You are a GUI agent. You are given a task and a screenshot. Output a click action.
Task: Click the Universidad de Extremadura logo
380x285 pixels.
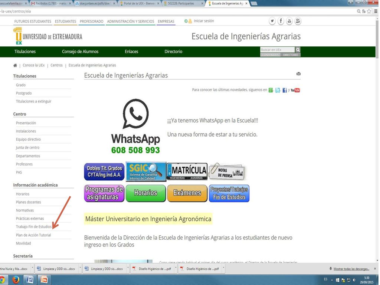(48, 36)
